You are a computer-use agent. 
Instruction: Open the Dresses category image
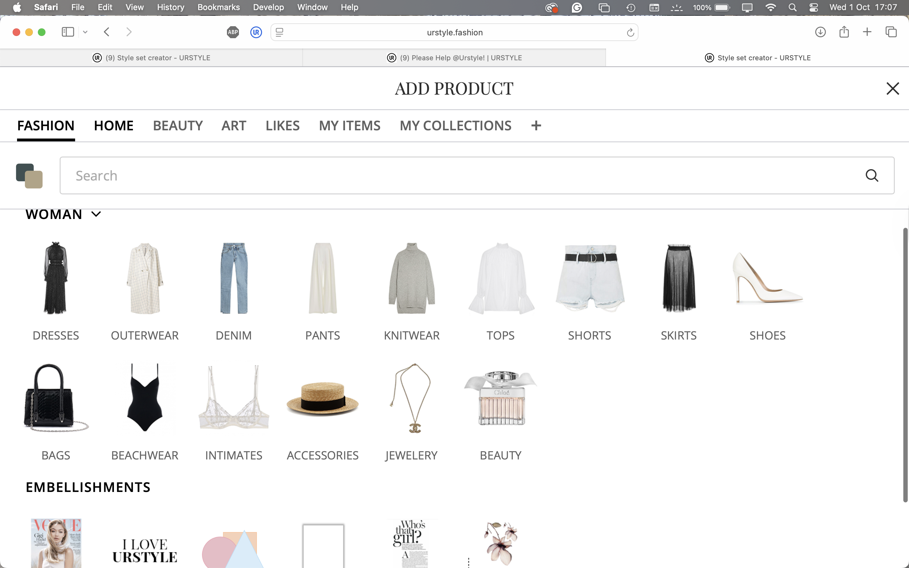pos(56,278)
